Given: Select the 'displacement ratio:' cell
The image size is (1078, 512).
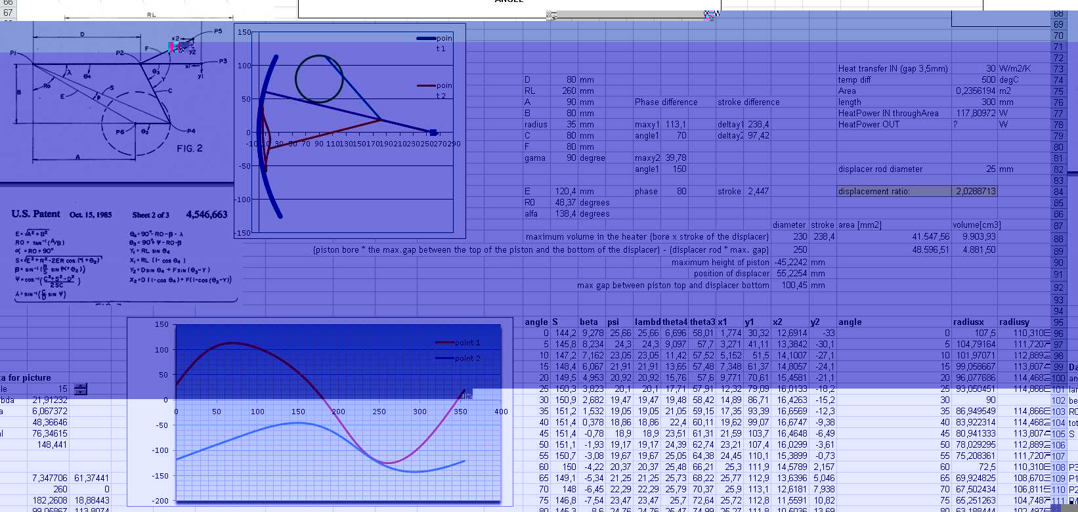Looking at the screenshot, I should point(894,192).
